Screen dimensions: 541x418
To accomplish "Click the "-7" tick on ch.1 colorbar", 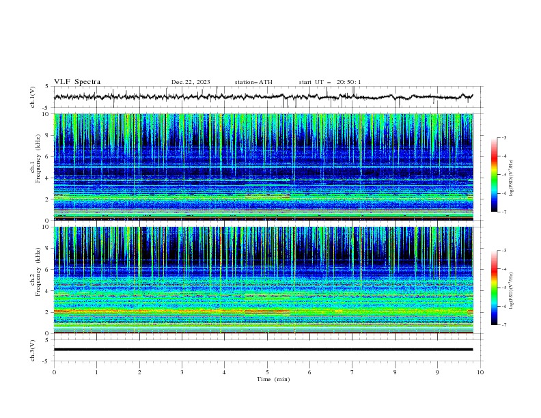I will click(x=503, y=212).
